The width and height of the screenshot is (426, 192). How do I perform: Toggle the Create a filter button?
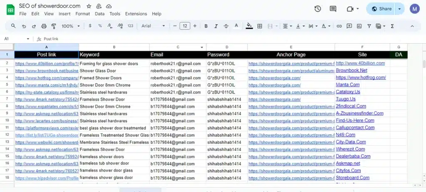tap(368, 26)
